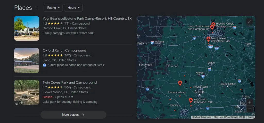264x123 pixels.
Task: Click the Round Rock label on the map
Action: 201,87
